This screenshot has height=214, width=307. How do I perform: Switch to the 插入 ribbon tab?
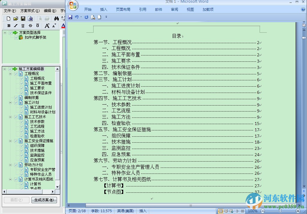[x=103, y=9]
